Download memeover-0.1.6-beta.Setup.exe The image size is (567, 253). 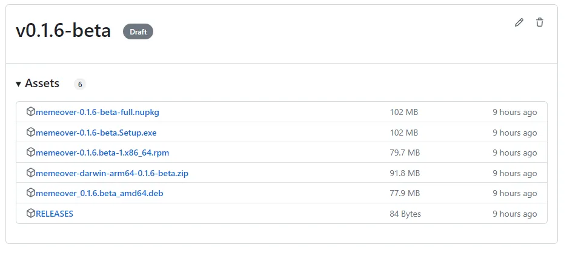(96, 133)
